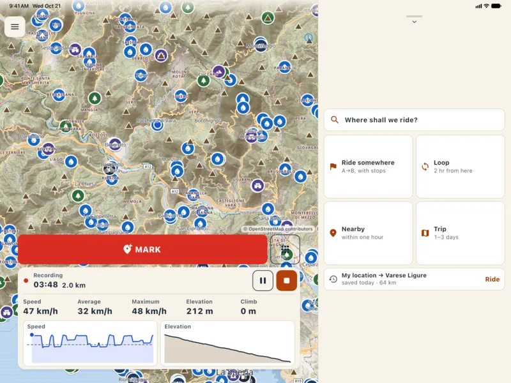This screenshot has width=511, height=383.
Task: Open the Trip 1–3 days card
Action: pyautogui.click(x=460, y=233)
